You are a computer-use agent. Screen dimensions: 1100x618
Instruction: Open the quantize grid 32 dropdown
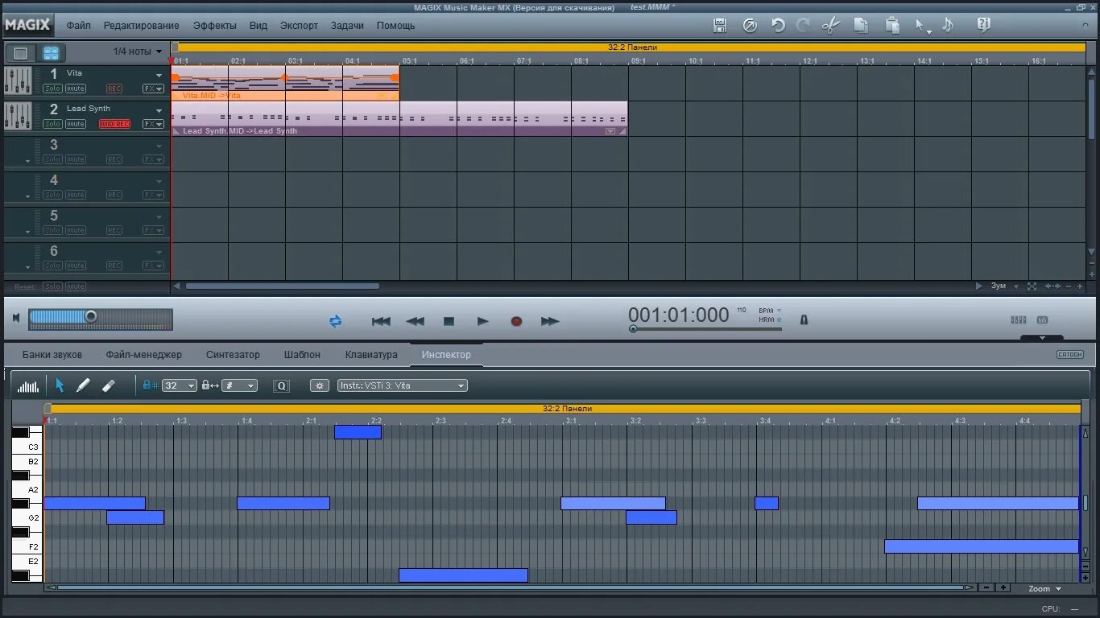180,385
